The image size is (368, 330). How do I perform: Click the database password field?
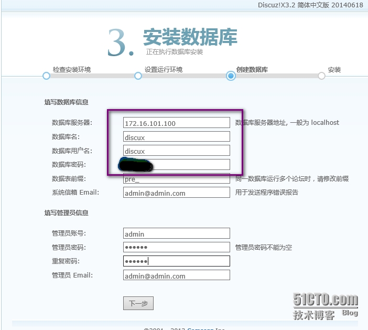click(x=177, y=164)
